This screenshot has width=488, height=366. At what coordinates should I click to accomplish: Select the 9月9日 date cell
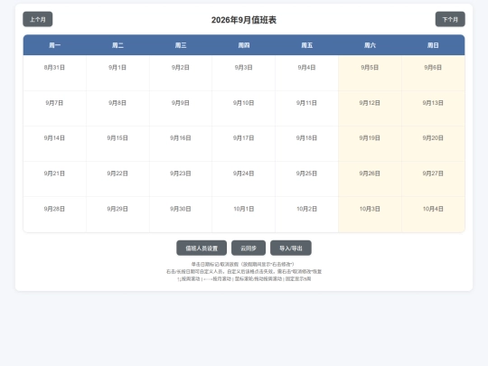point(181,108)
